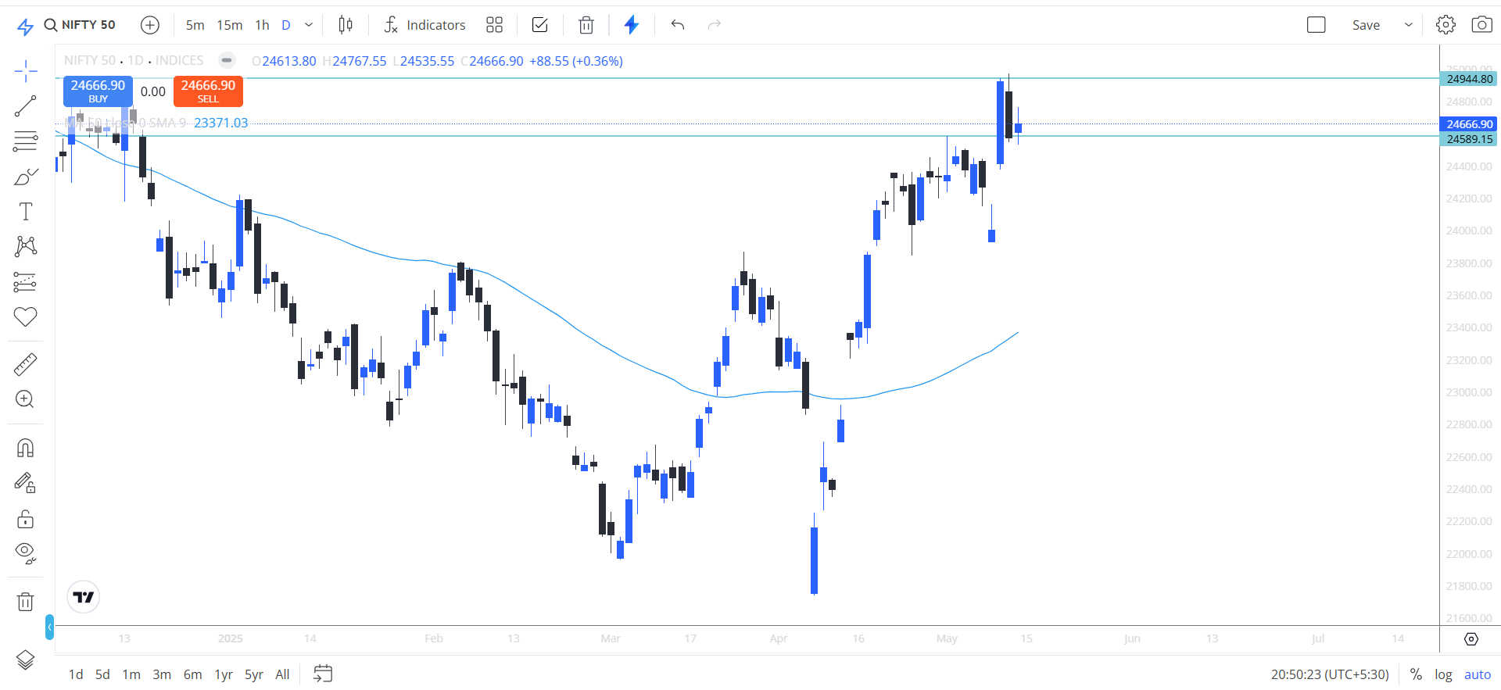Click the TradingView logo badge

(84, 597)
